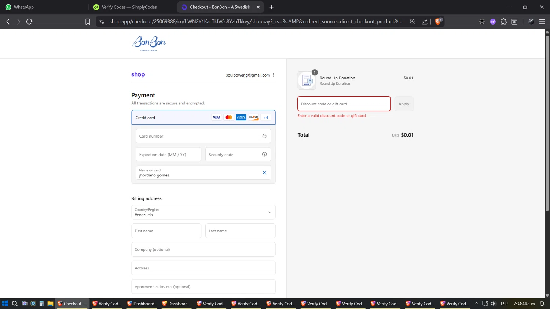
Task: Focus the Security code field
Action: point(238,154)
